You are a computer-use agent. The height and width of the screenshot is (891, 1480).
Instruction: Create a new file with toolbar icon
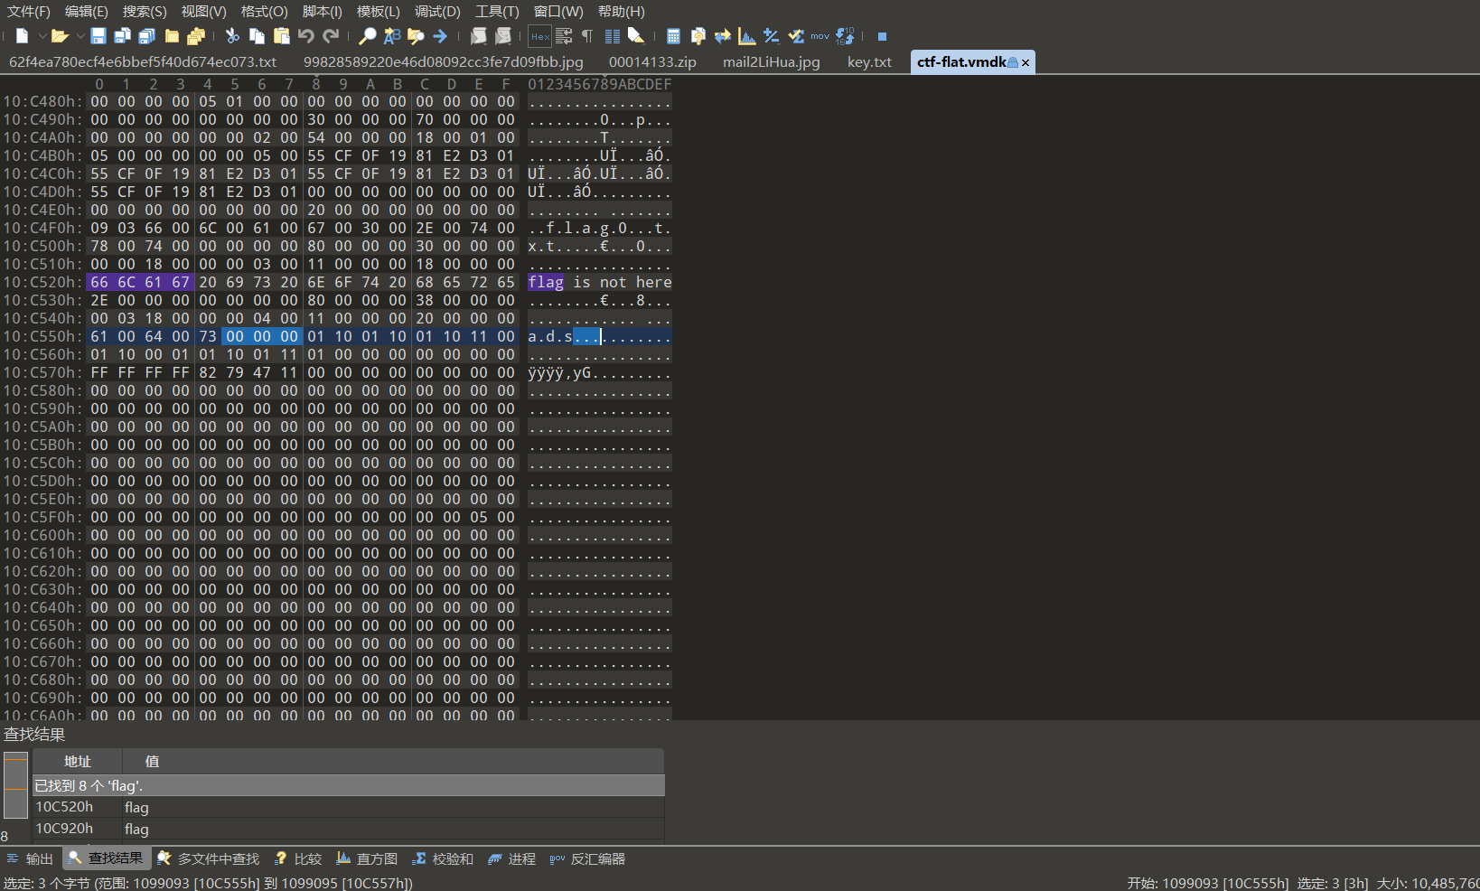click(23, 36)
